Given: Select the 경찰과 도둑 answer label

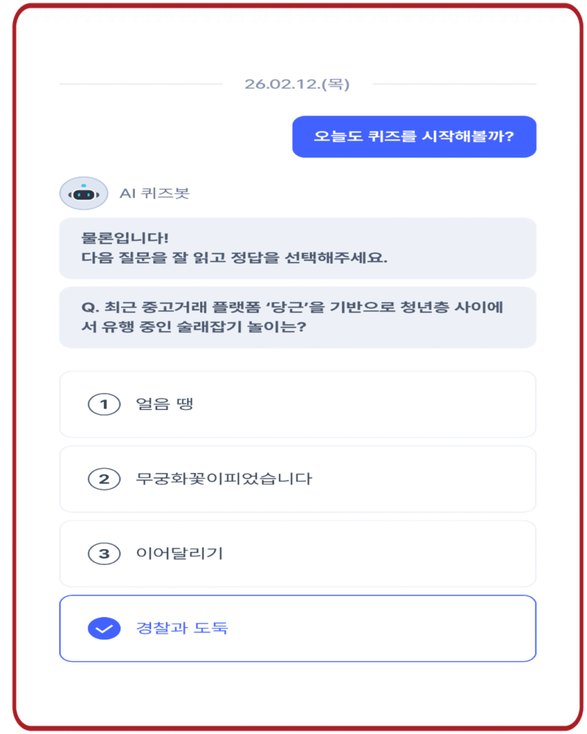Looking at the screenshot, I should point(182,629).
